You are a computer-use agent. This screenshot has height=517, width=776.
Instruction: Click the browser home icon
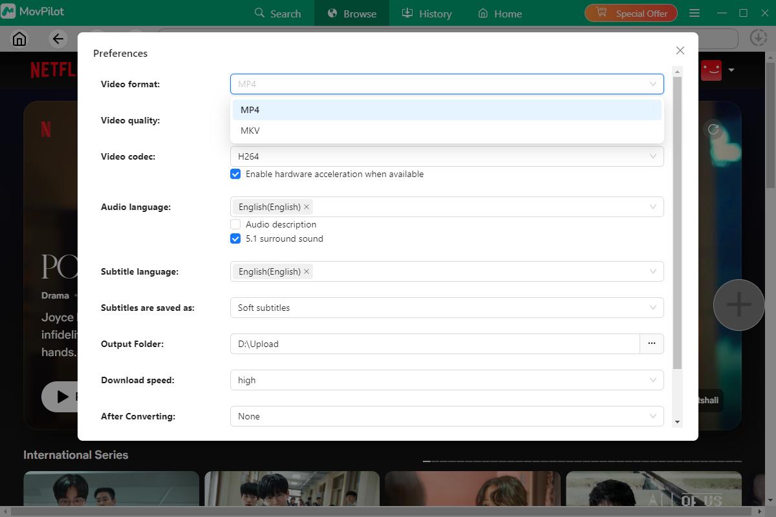tap(19, 39)
